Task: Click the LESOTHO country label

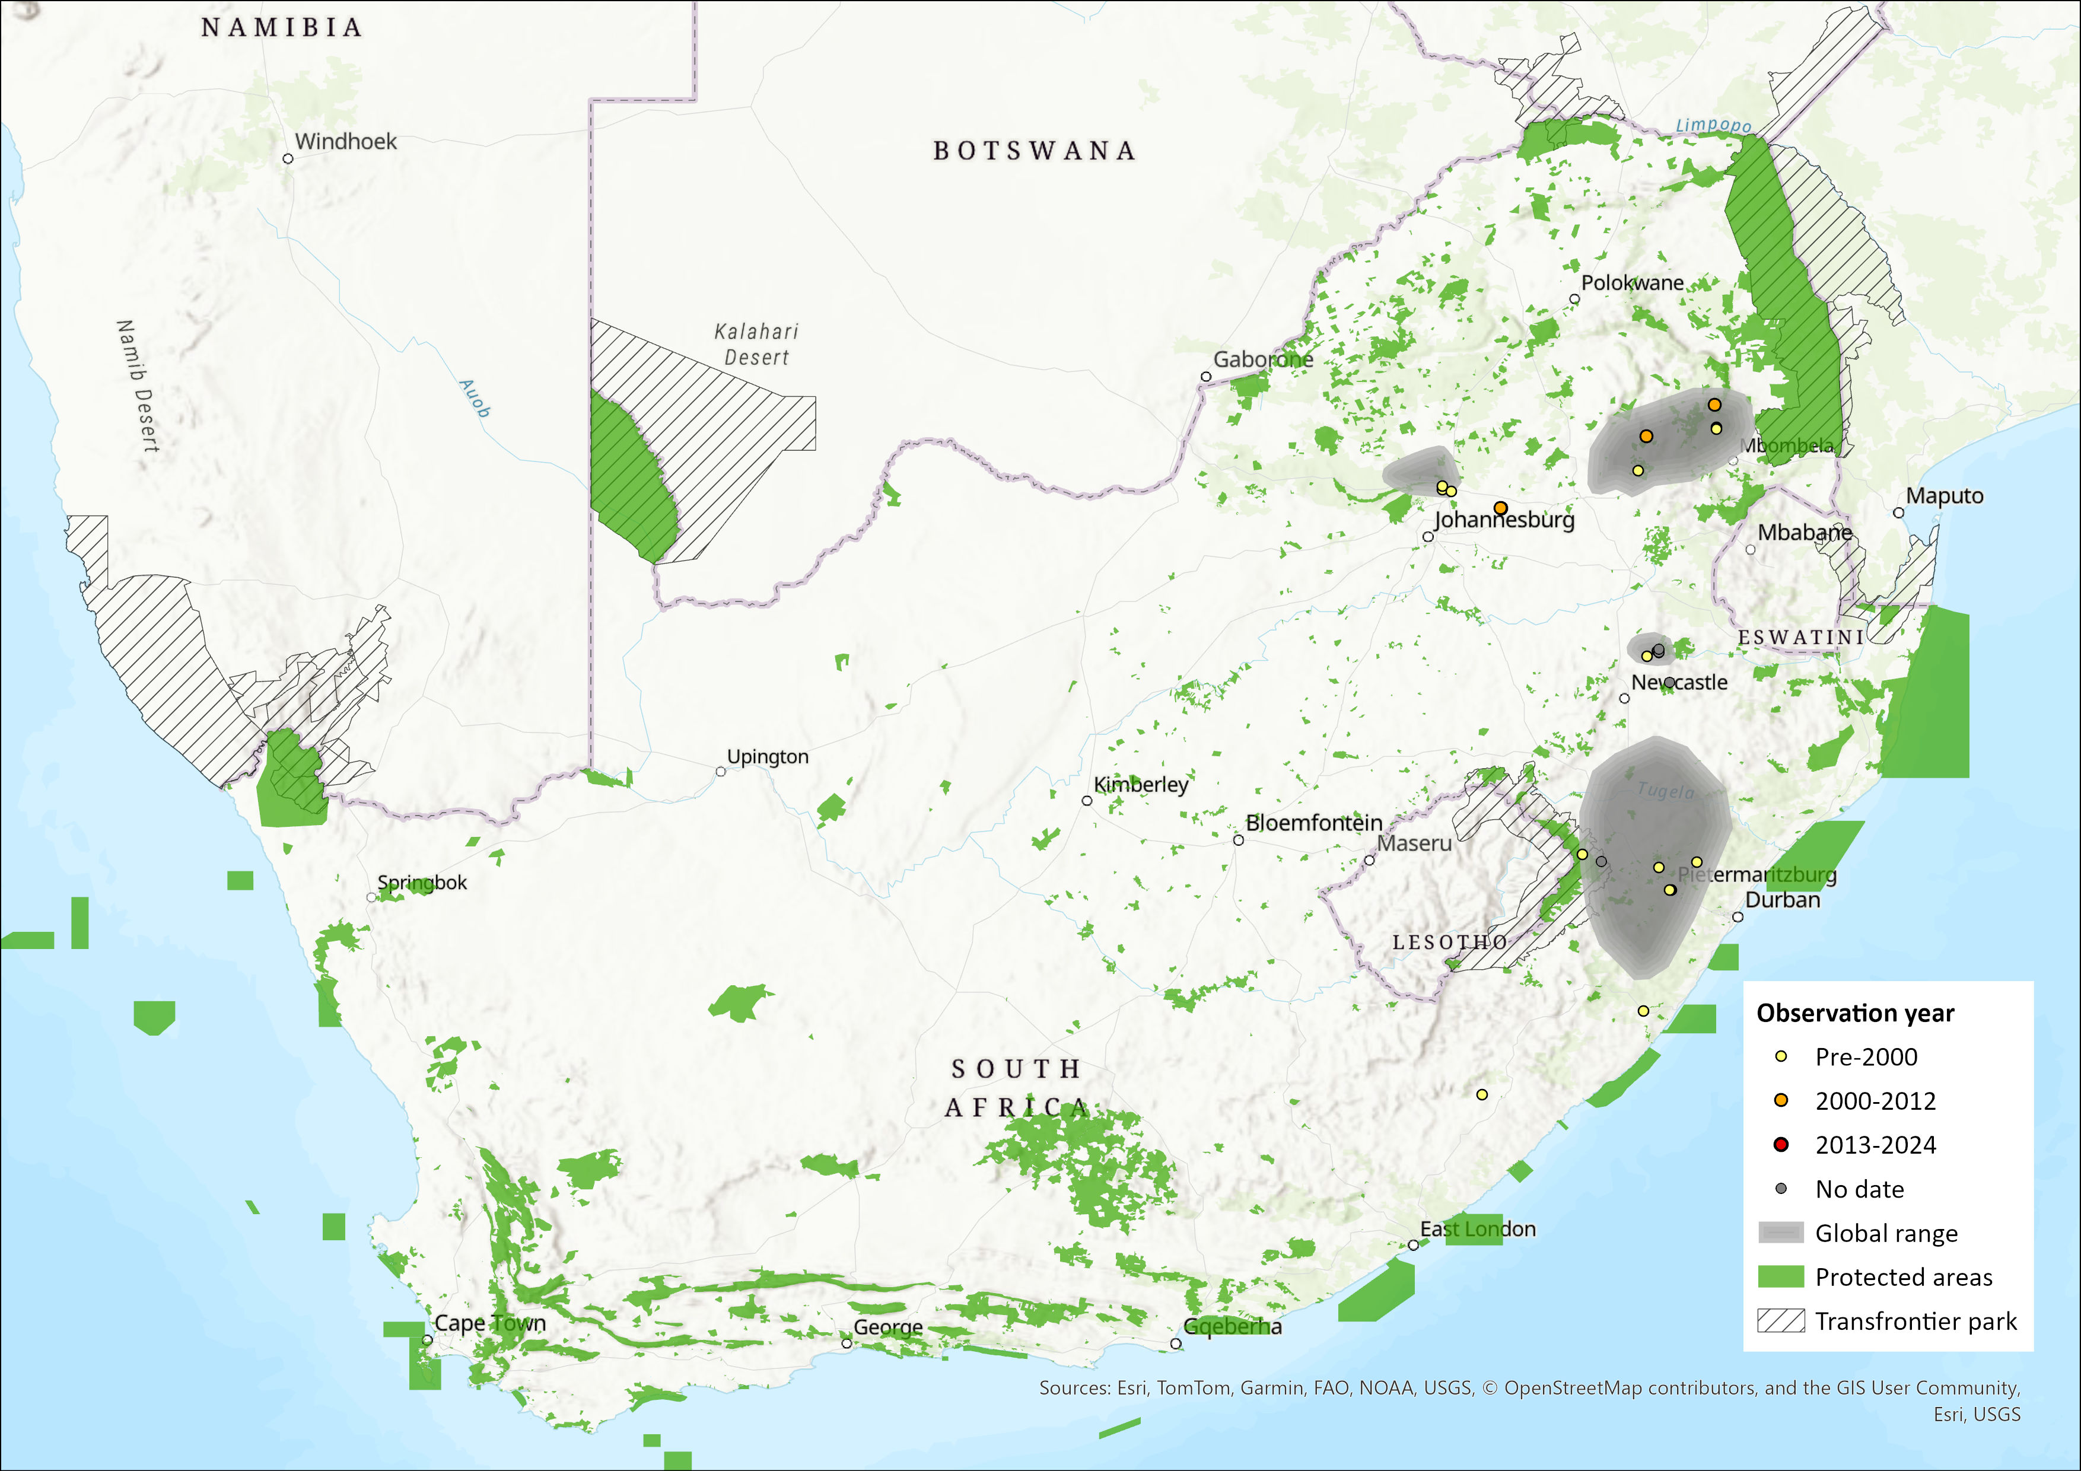Action: pyautogui.click(x=1449, y=943)
